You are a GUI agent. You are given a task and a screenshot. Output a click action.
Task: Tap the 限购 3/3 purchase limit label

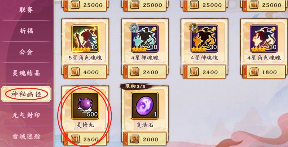[135, 86]
